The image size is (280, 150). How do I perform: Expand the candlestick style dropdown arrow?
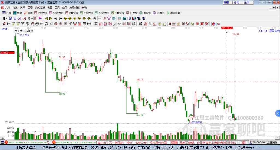(32, 19)
